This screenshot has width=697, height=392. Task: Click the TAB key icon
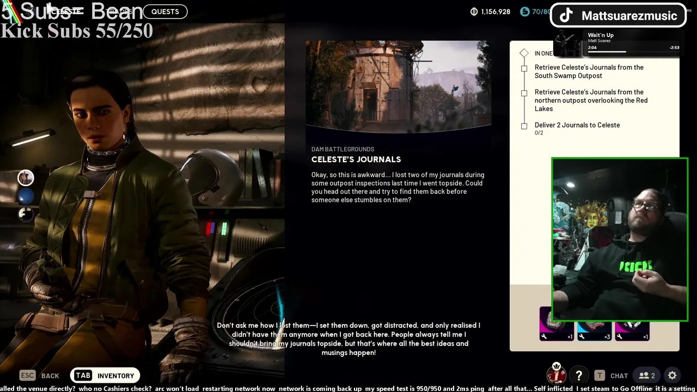coord(83,375)
